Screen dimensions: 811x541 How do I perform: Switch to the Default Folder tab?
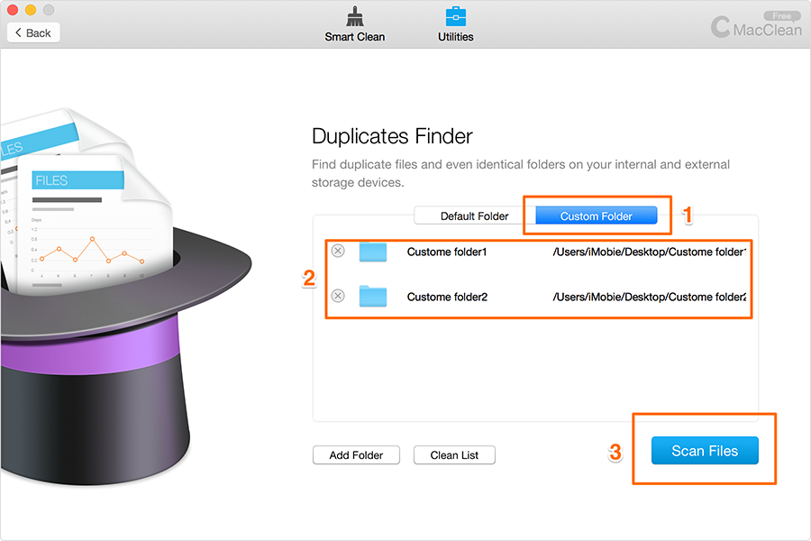[474, 216]
